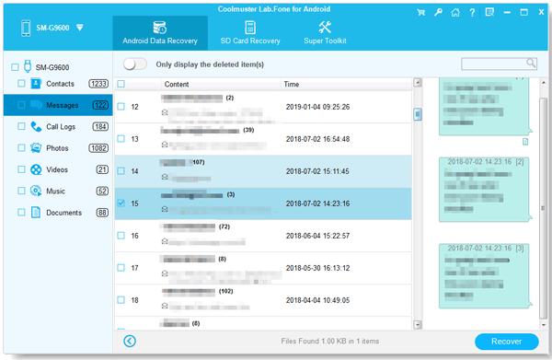Image resolution: width=552 pixels, height=360 pixels.
Task: Click the key registration icon
Action: pos(438,12)
